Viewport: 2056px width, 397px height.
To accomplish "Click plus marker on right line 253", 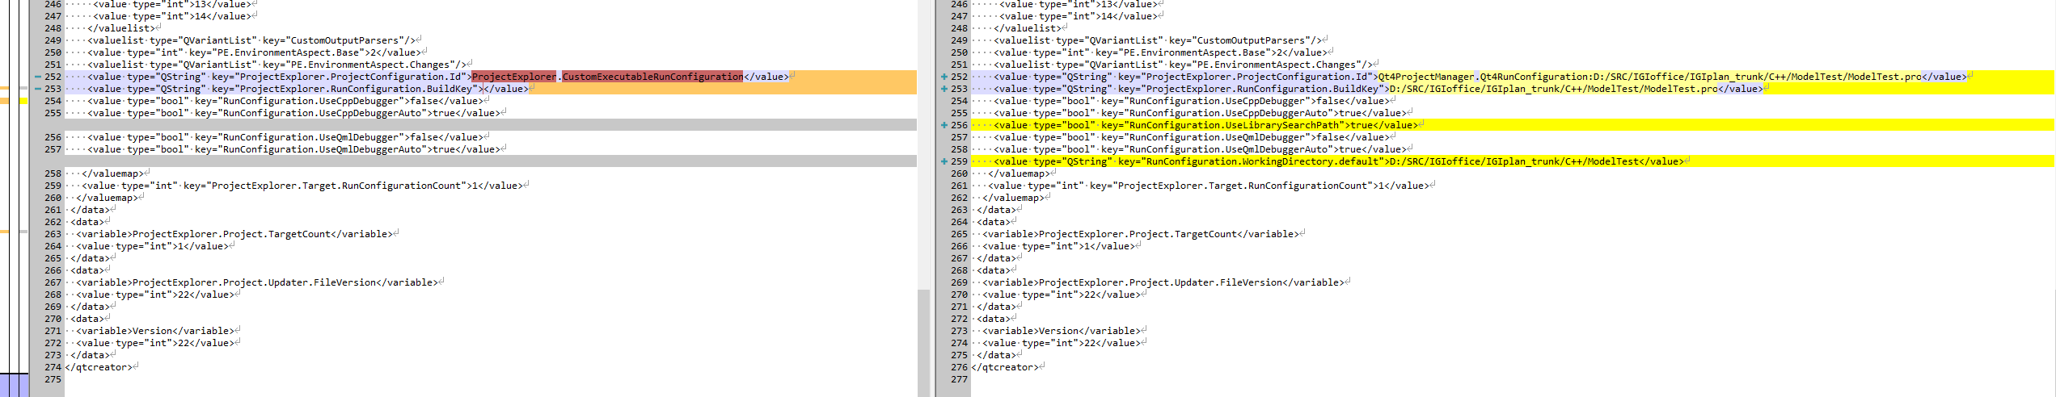I will pos(944,89).
